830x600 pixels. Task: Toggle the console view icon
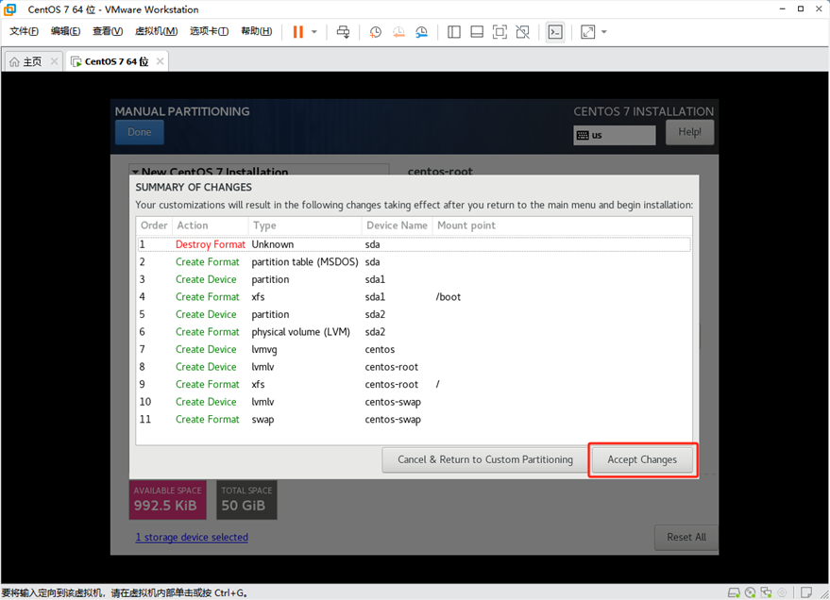(554, 32)
